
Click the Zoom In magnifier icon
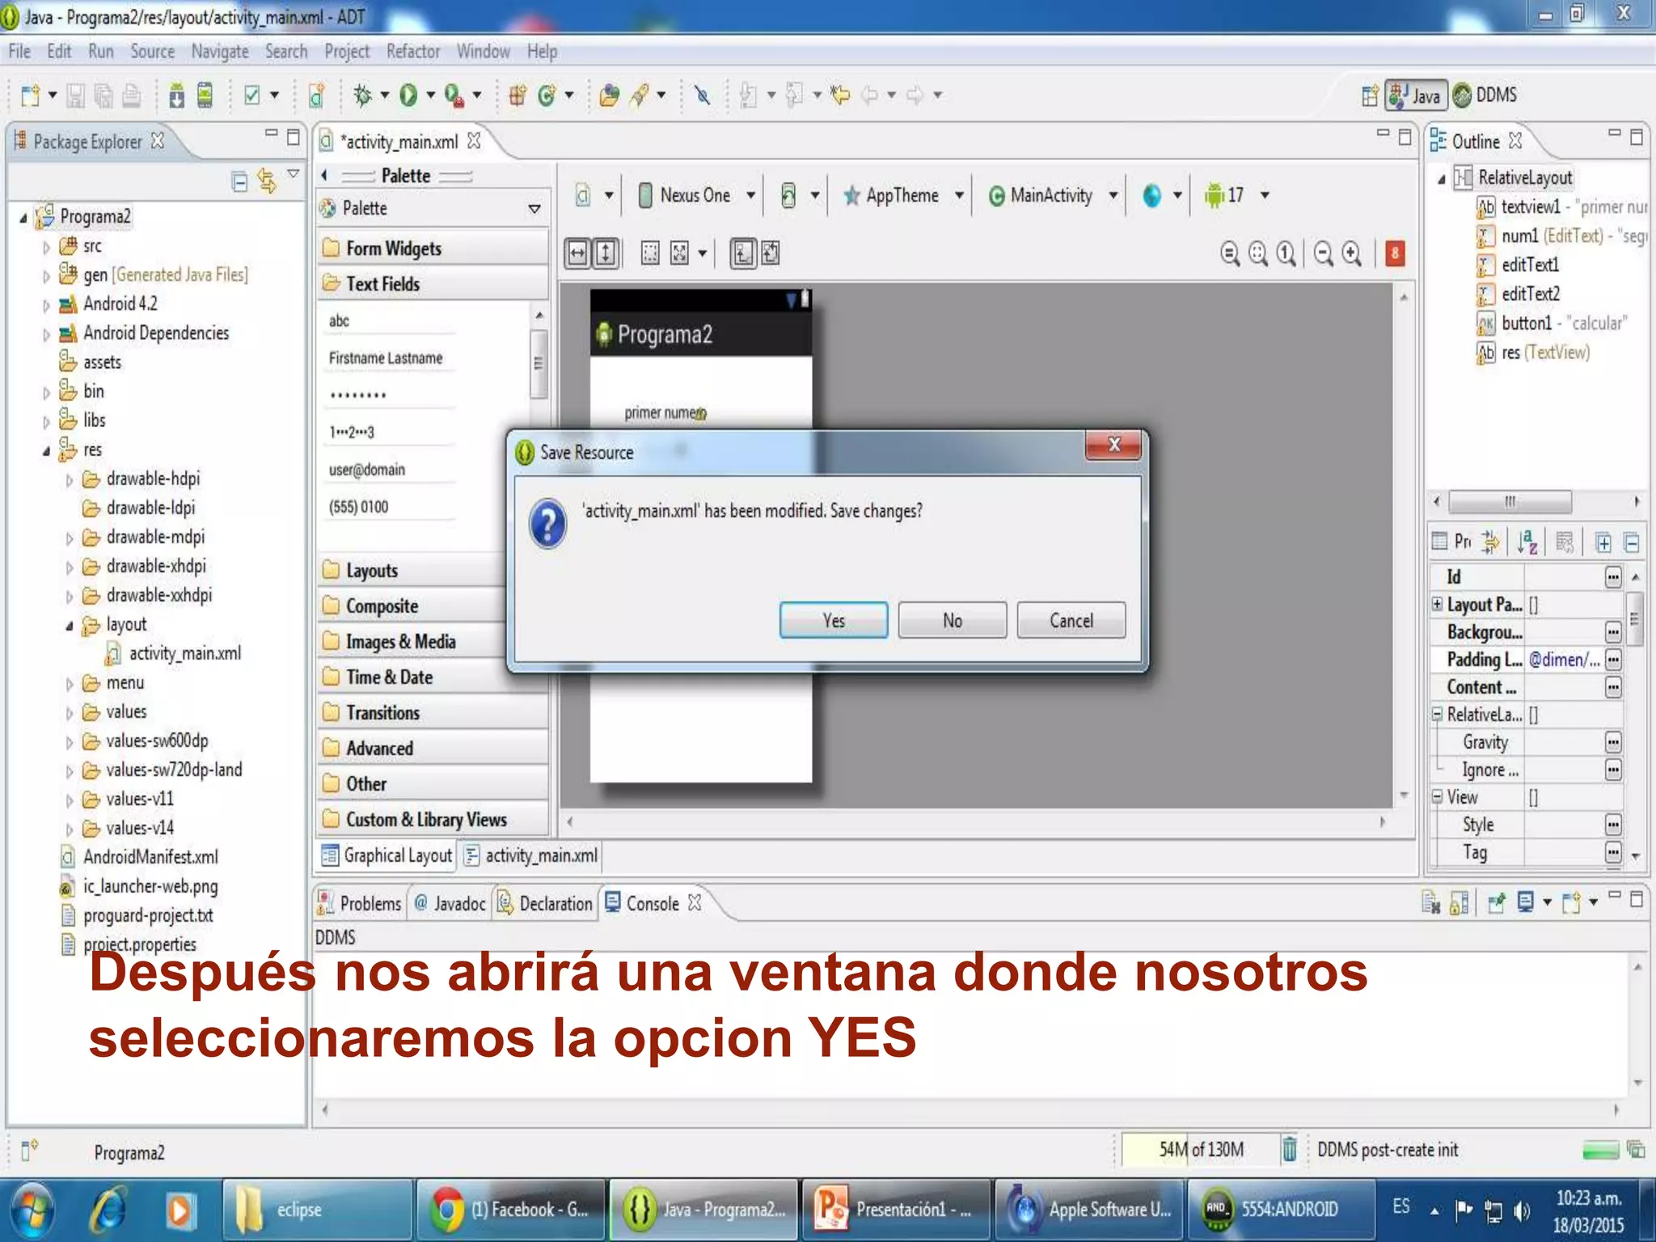coord(1352,254)
